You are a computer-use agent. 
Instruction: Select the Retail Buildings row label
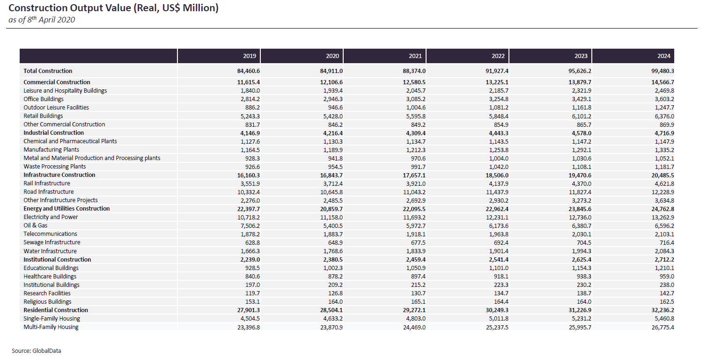[x=43, y=116]
